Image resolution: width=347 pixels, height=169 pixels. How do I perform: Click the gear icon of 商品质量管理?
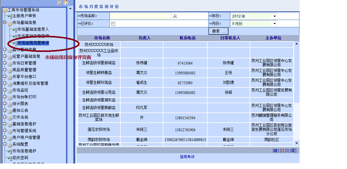pos(10,70)
